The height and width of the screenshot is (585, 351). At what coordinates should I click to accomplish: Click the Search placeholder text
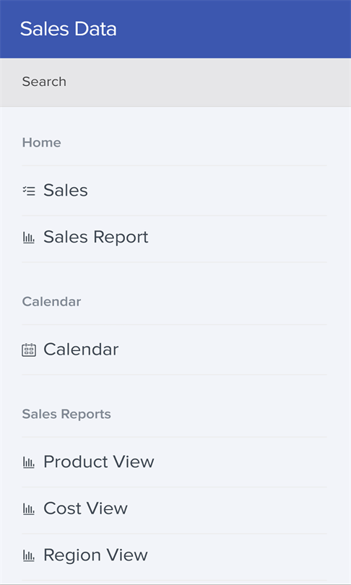tap(44, 82)
